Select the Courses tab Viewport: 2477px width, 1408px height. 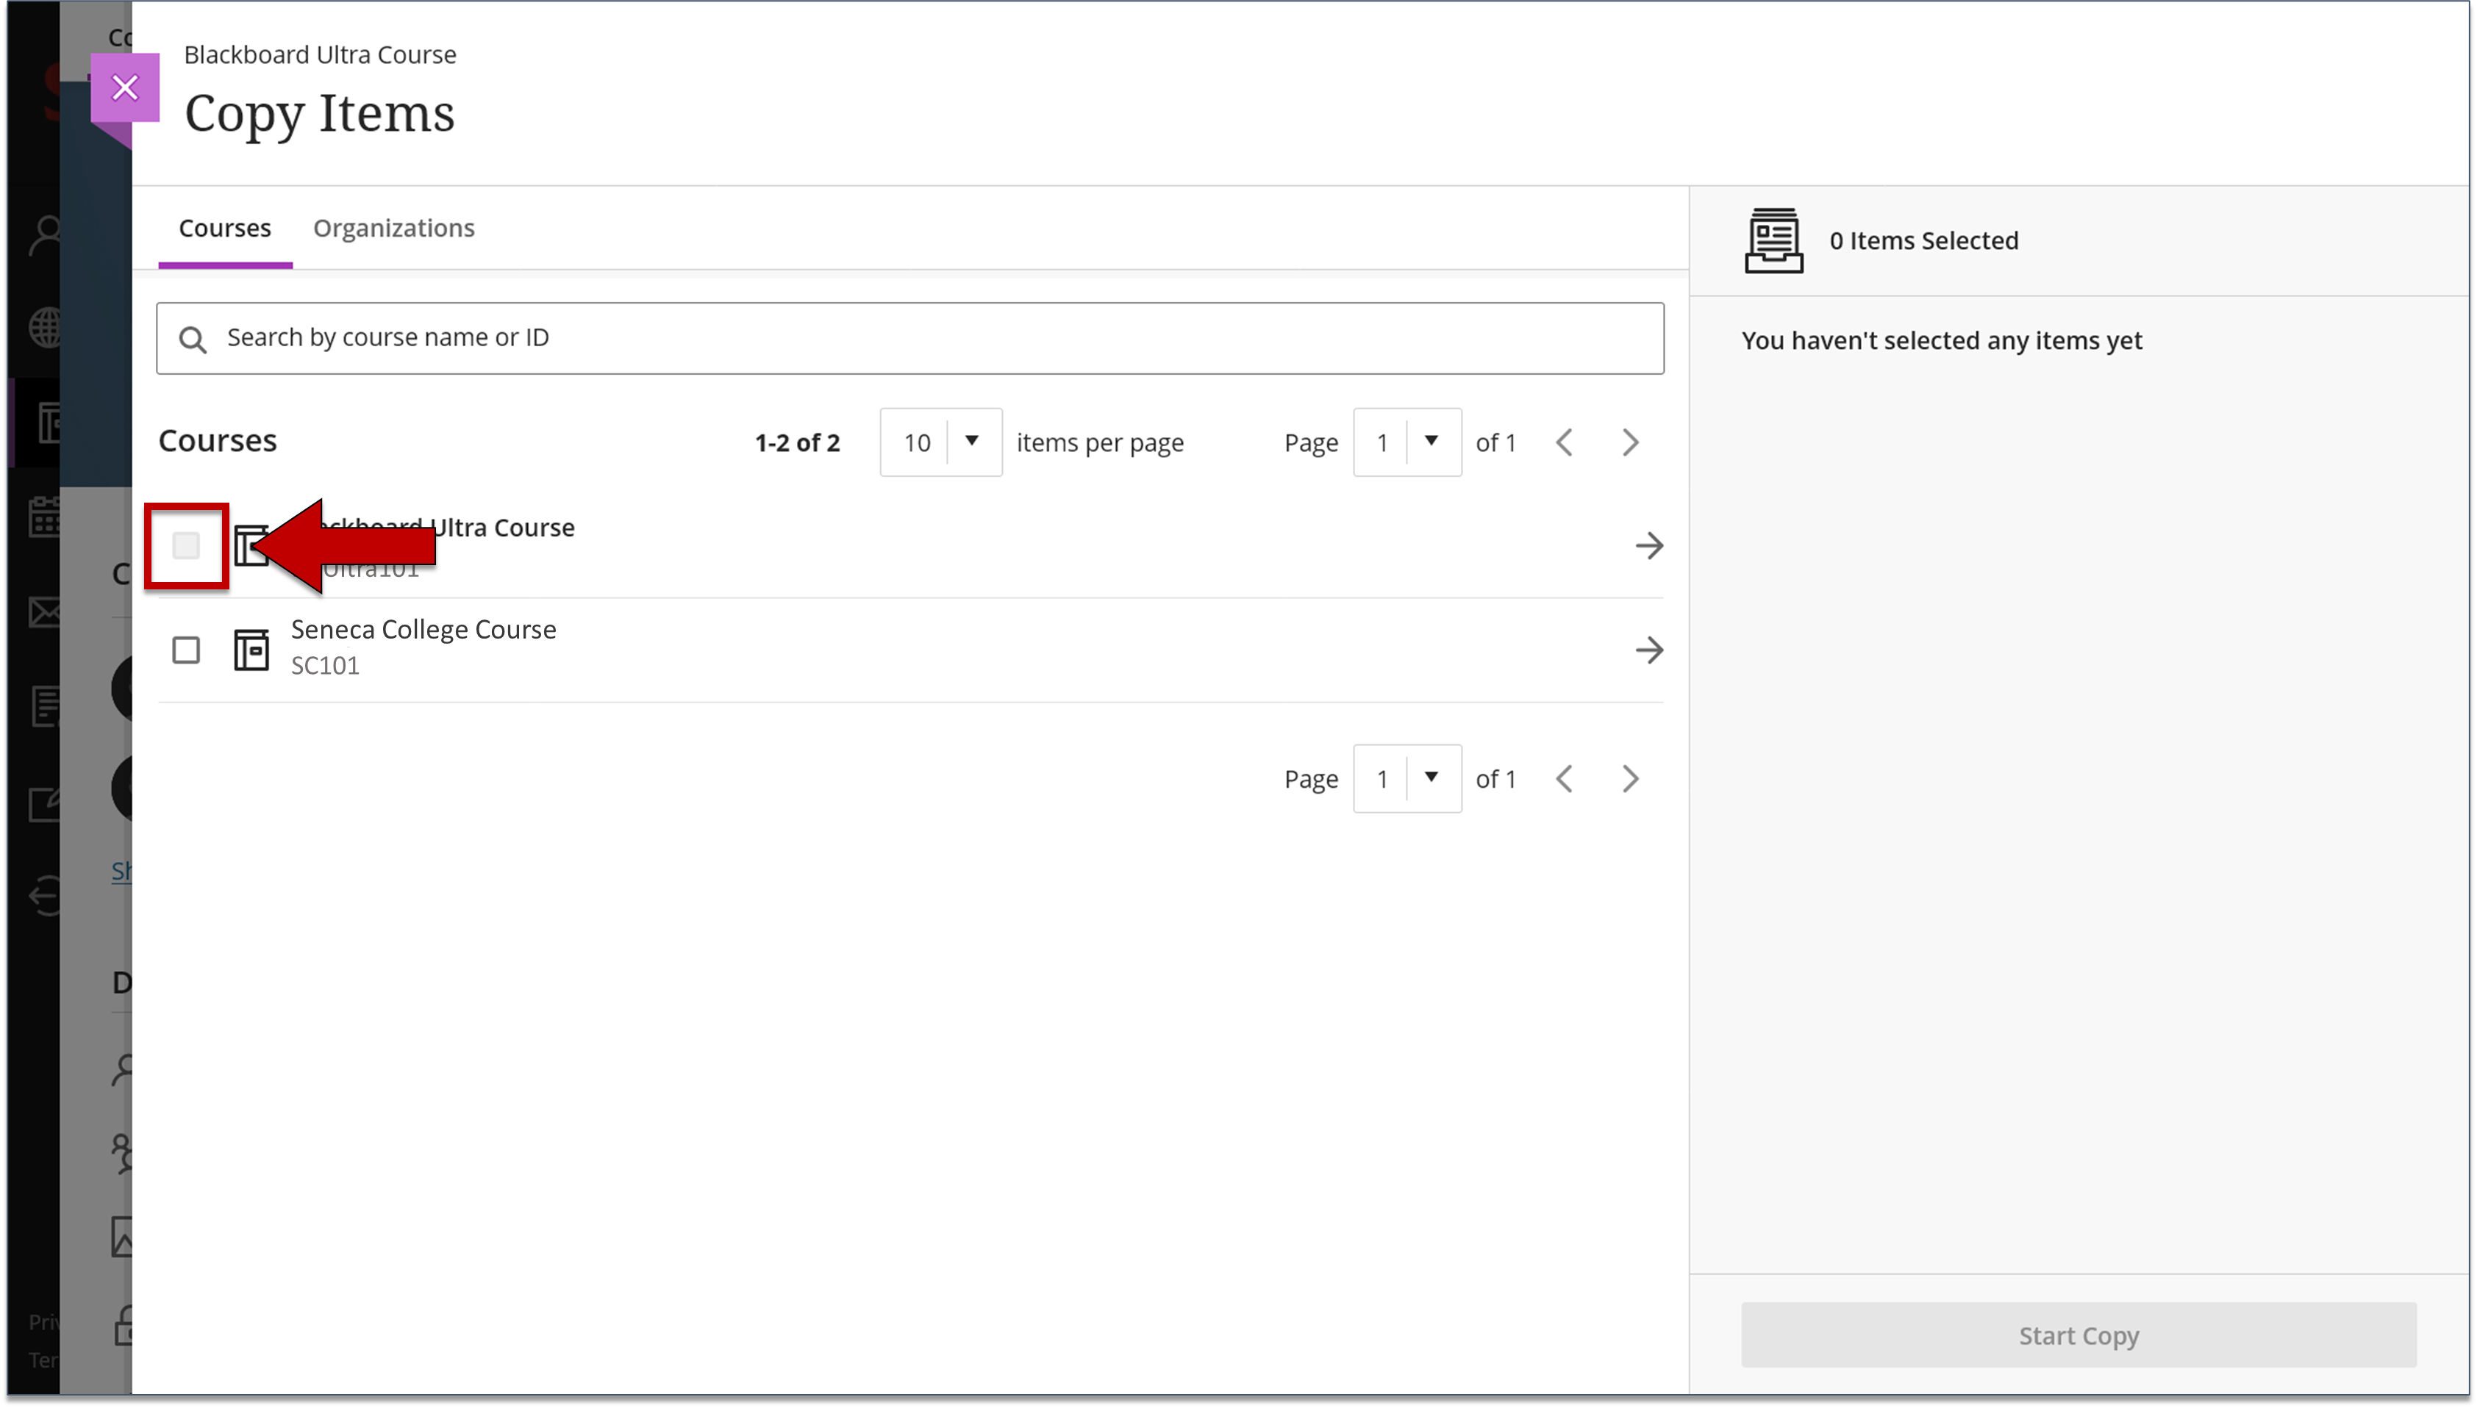(224, 229)
